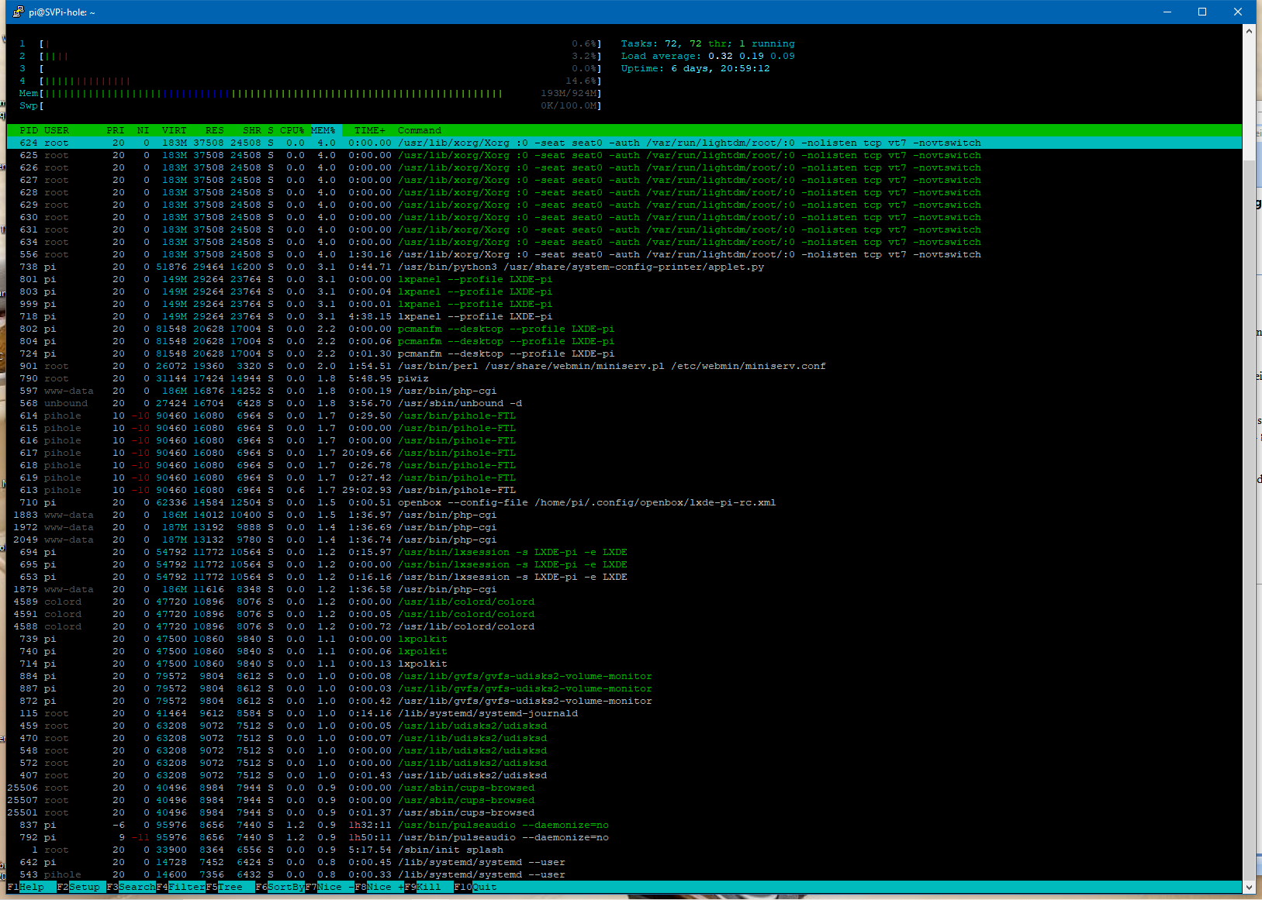Select cups-browsed process PID 25501
The height and width of the screenshot is (900, 1262).
624,812
